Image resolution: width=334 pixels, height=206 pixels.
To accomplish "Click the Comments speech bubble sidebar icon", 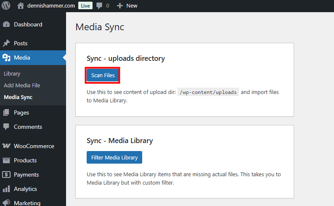I will pyautogui.click(x=6, y=127).
